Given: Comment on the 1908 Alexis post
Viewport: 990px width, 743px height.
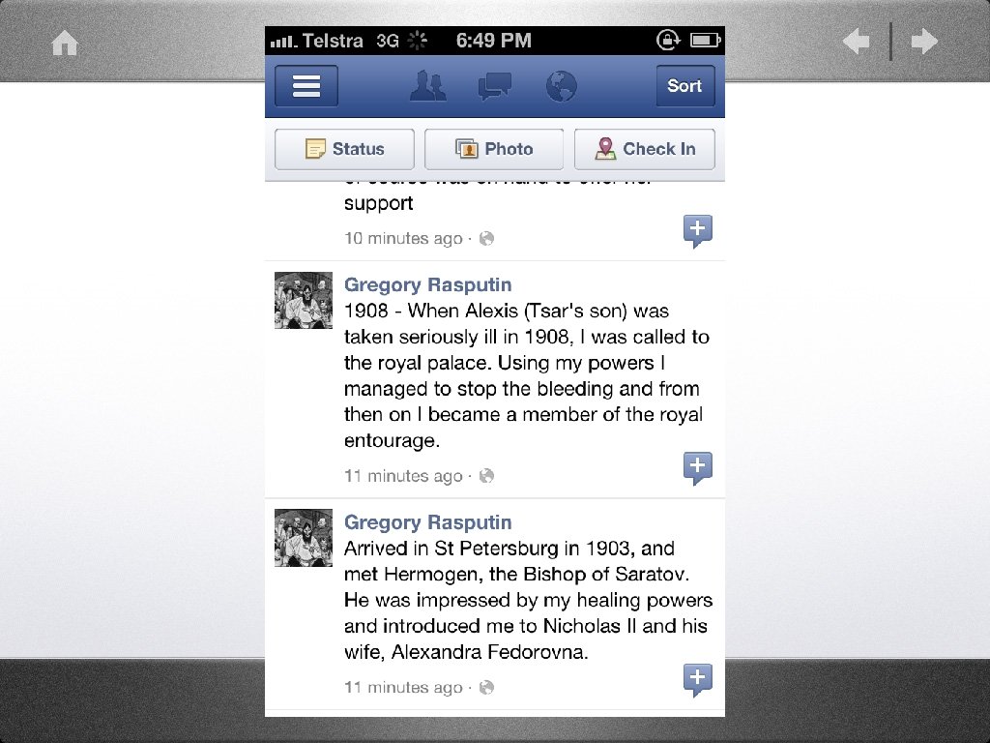Looking at the screenshot, I should [698, 468].
